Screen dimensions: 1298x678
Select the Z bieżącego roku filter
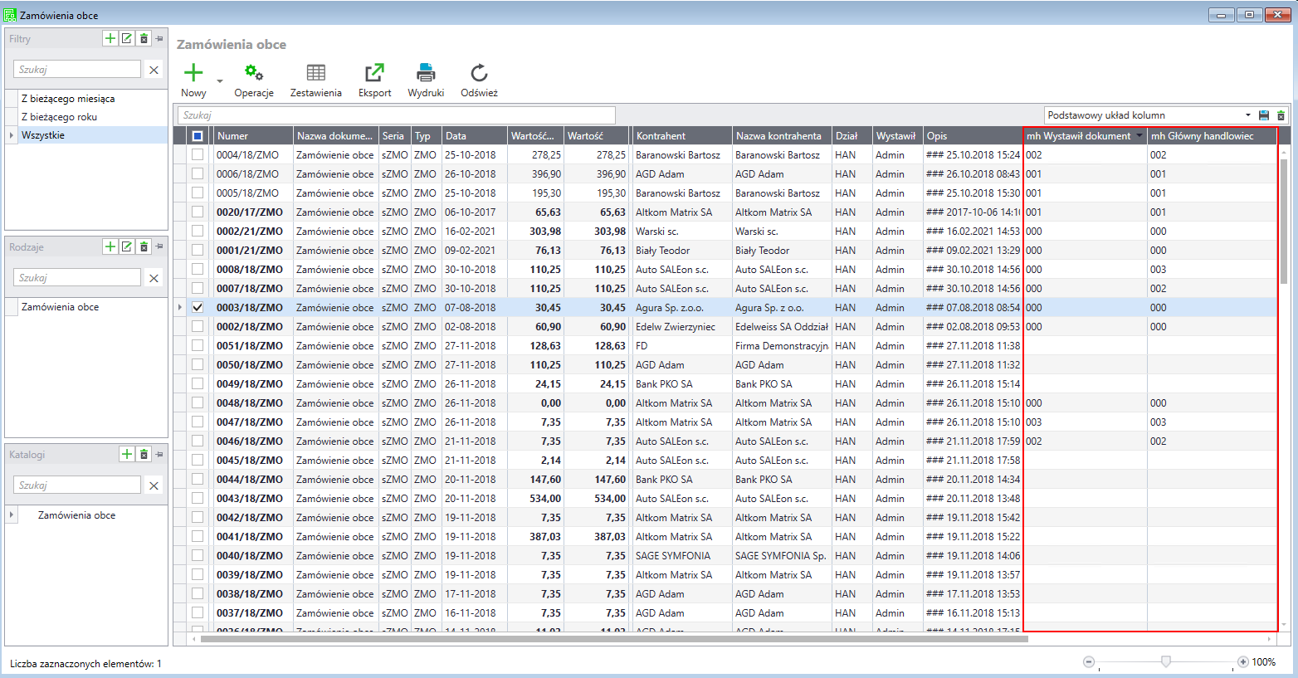(59, 117)
